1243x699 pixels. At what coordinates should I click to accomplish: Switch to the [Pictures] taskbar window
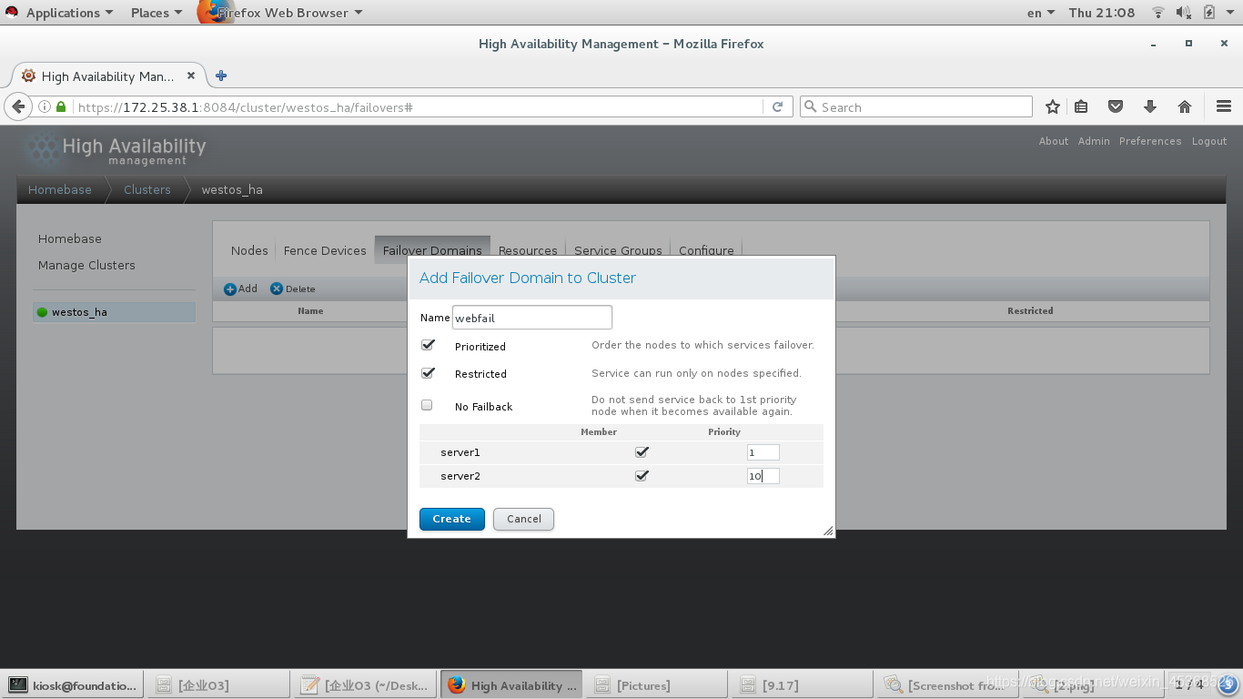pyautogui.click(x=658, y=685)
